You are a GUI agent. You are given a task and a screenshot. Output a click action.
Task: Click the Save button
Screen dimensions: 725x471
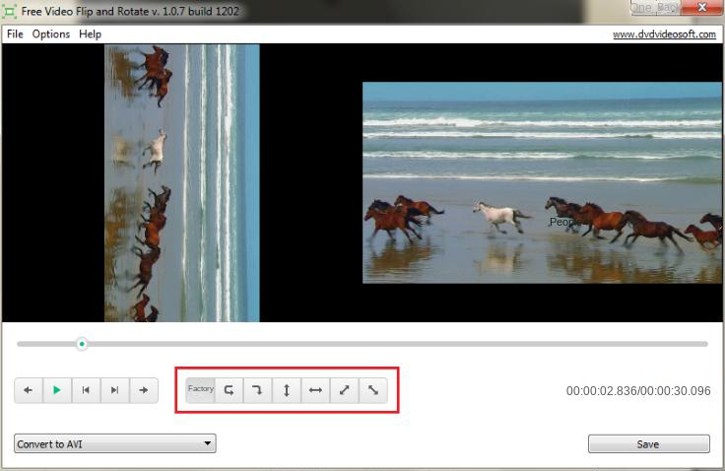point(648,444)
